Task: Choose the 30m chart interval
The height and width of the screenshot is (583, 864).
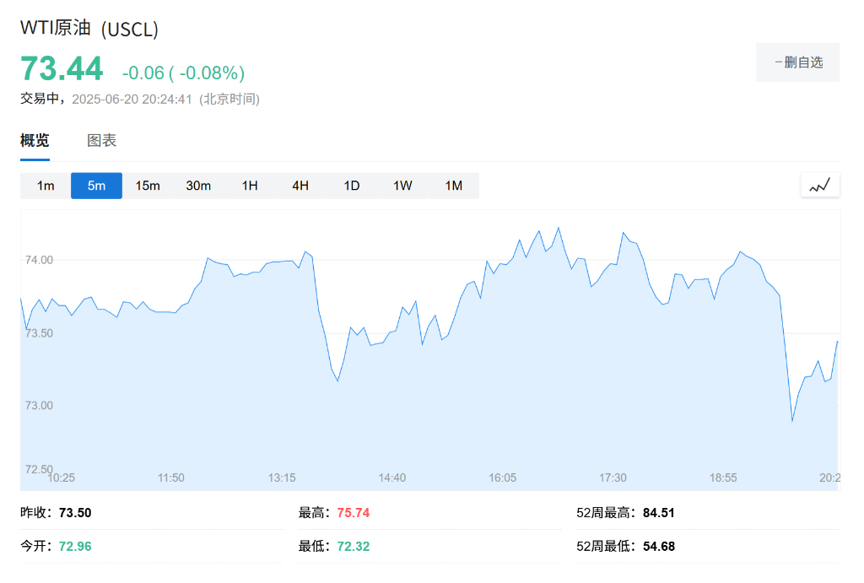Action: coord(198,186)
